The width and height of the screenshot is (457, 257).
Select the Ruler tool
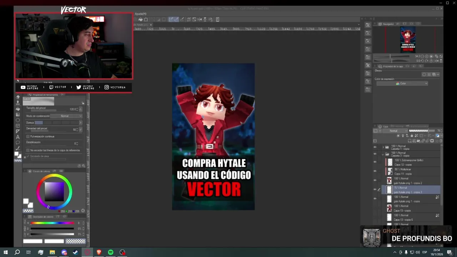click(x=18, y=131)
